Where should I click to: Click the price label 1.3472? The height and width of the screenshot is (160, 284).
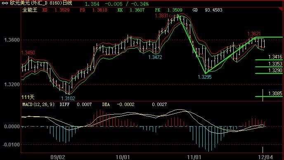pos(155,57)
